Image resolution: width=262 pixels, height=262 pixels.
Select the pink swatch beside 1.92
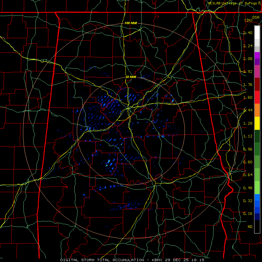(257, 71)
